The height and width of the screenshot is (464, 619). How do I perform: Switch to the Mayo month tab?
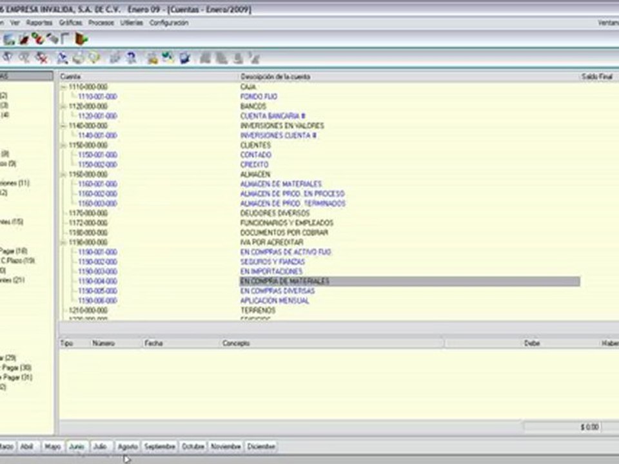click(x=52, y=446)
